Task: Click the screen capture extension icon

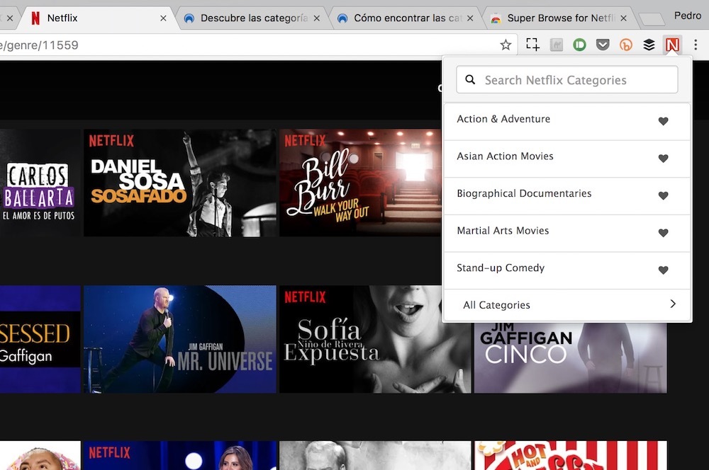Action: tap(532, 44)
